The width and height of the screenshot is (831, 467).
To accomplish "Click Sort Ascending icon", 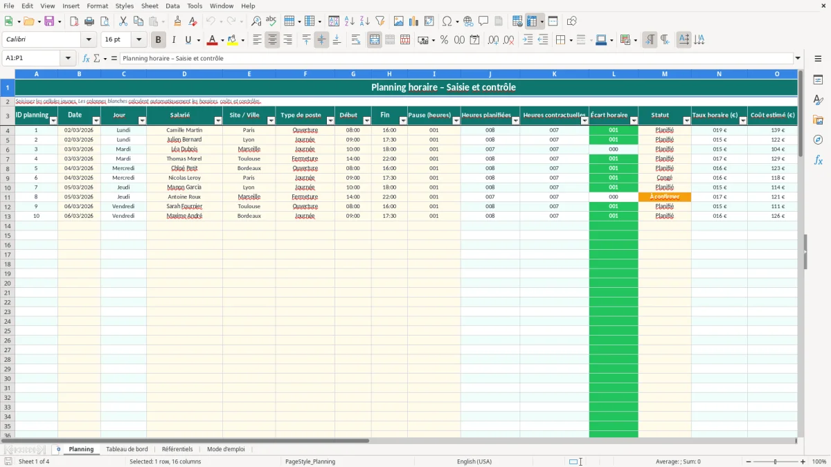I will click(350, 21).
